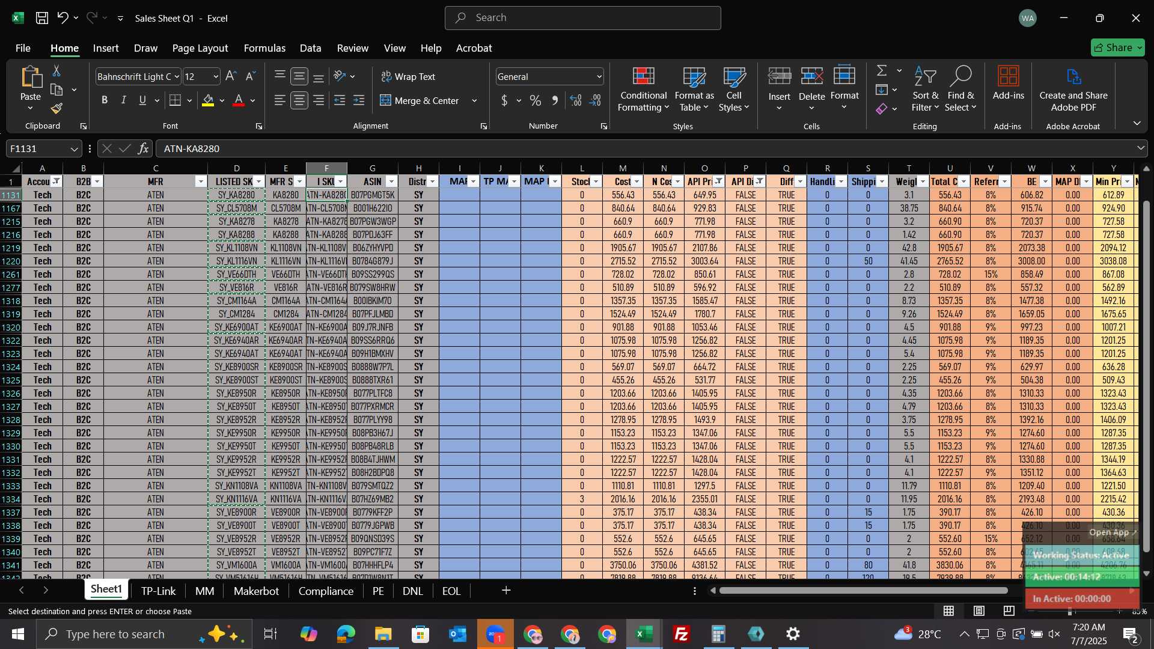Click Insert Function fx icon

point(143,148)
